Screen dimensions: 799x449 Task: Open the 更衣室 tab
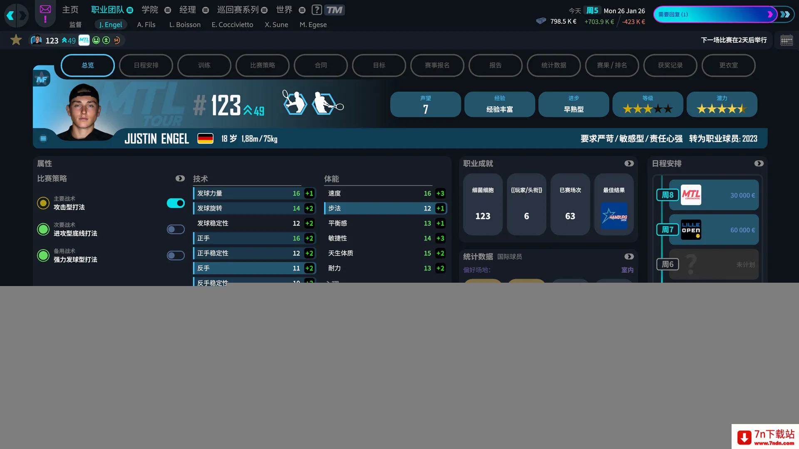click(729, 65)
